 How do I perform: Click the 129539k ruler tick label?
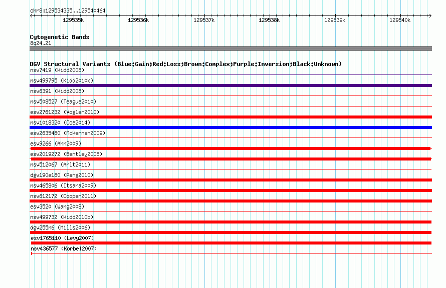click(x=335, y=20)
